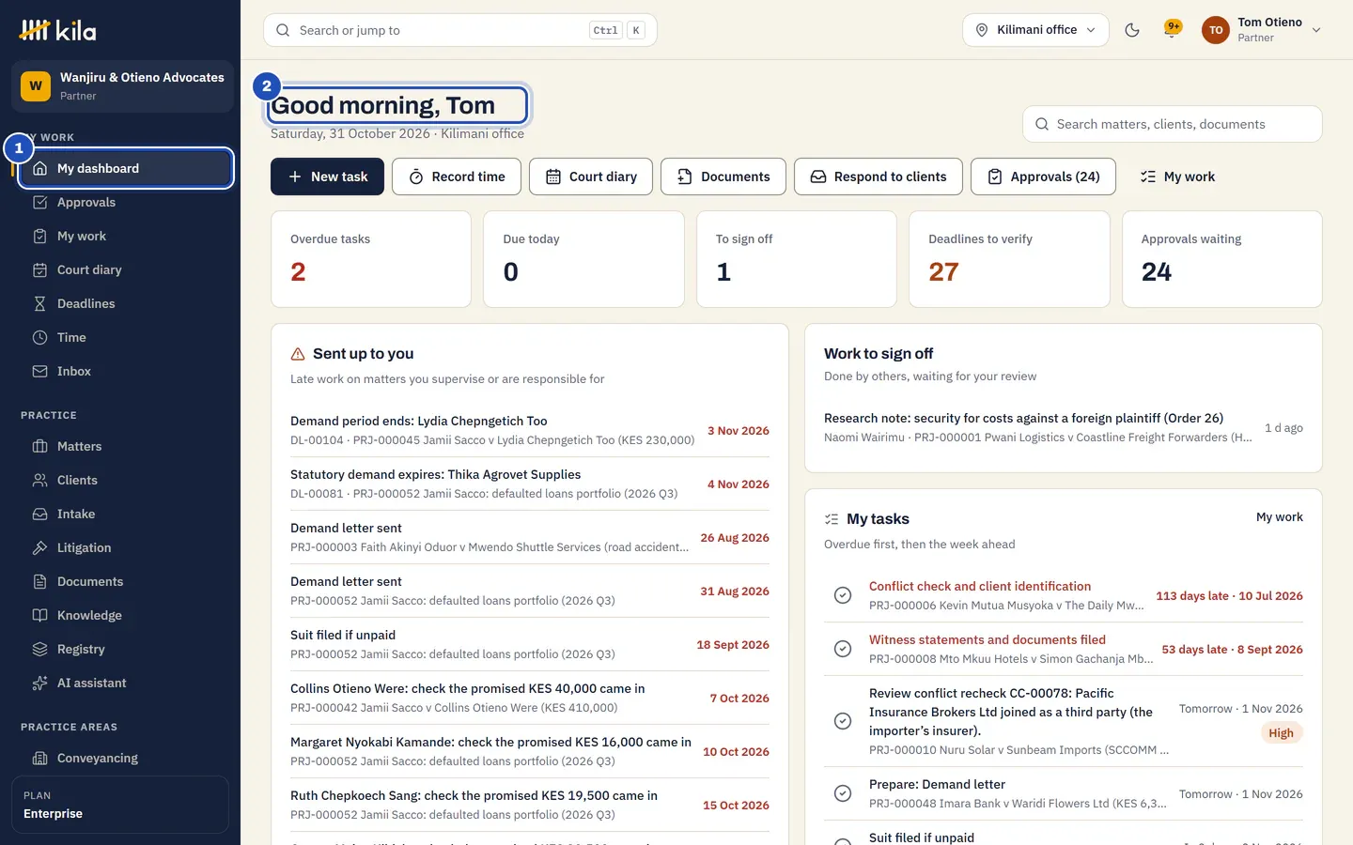Screen dimensions: 1353x845
Task: Click the Inbox envelope icon in sidebar
Action: [x=39, y=371]
